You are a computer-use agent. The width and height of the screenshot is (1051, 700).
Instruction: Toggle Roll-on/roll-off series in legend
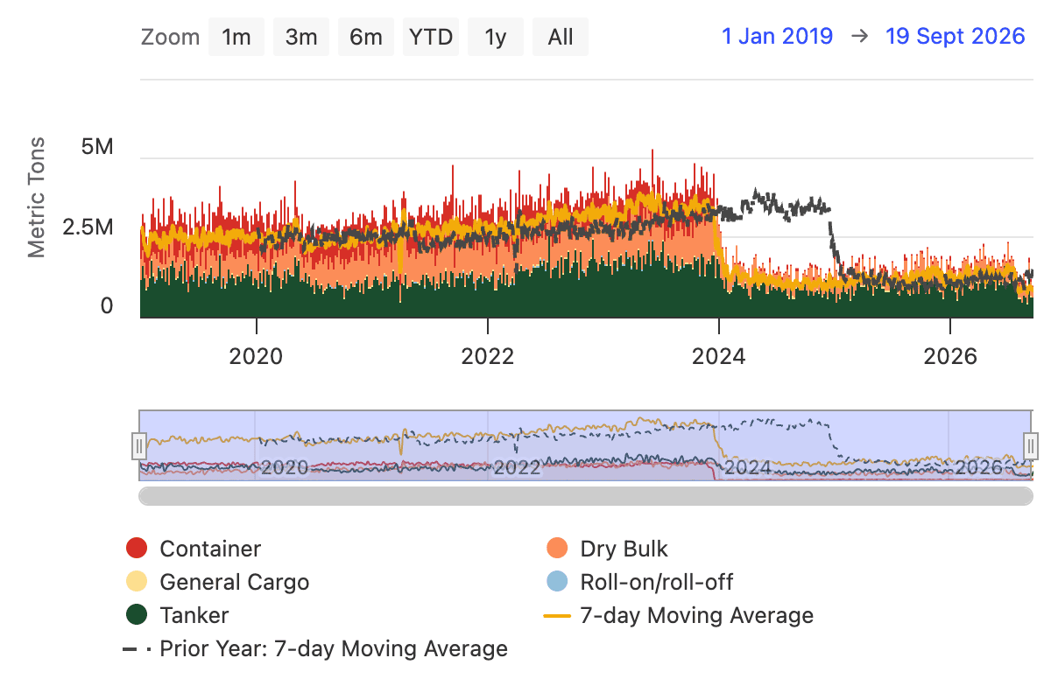click(x=639, y=582)
